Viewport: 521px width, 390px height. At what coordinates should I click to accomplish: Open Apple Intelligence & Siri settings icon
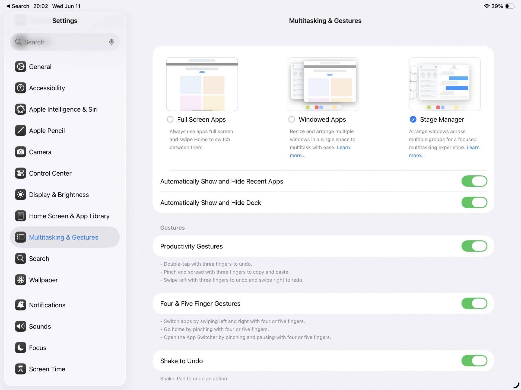point(20,109)
